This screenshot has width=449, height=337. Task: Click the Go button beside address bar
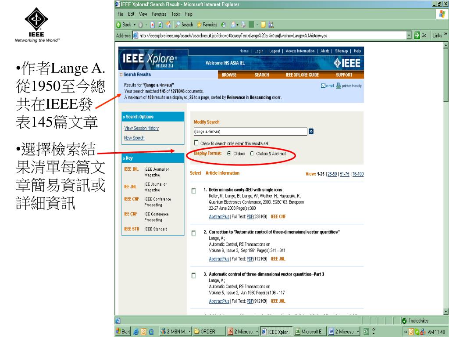click(x=420, y=35)
